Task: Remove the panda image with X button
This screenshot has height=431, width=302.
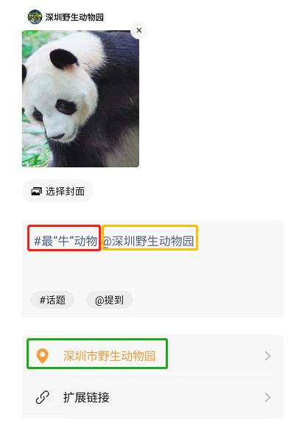Action: pyautogui.click(x=138, y=30)
